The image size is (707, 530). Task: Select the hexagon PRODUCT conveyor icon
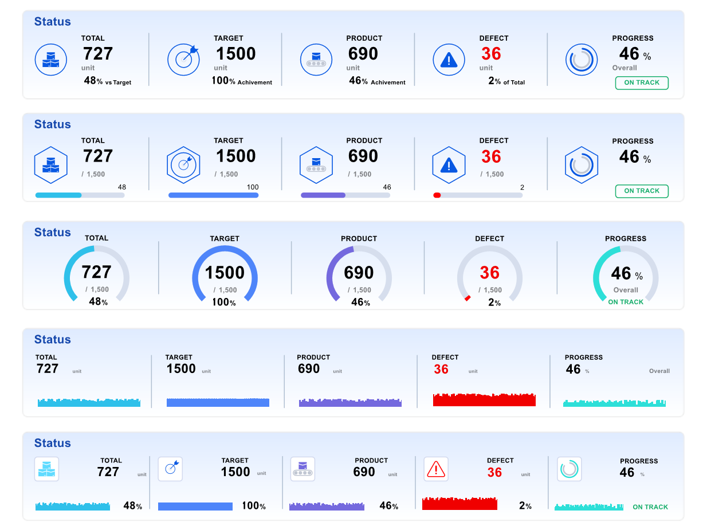tap(316, 165)
